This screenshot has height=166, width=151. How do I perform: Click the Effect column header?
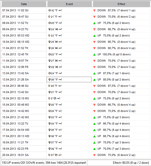coord(122,4)
